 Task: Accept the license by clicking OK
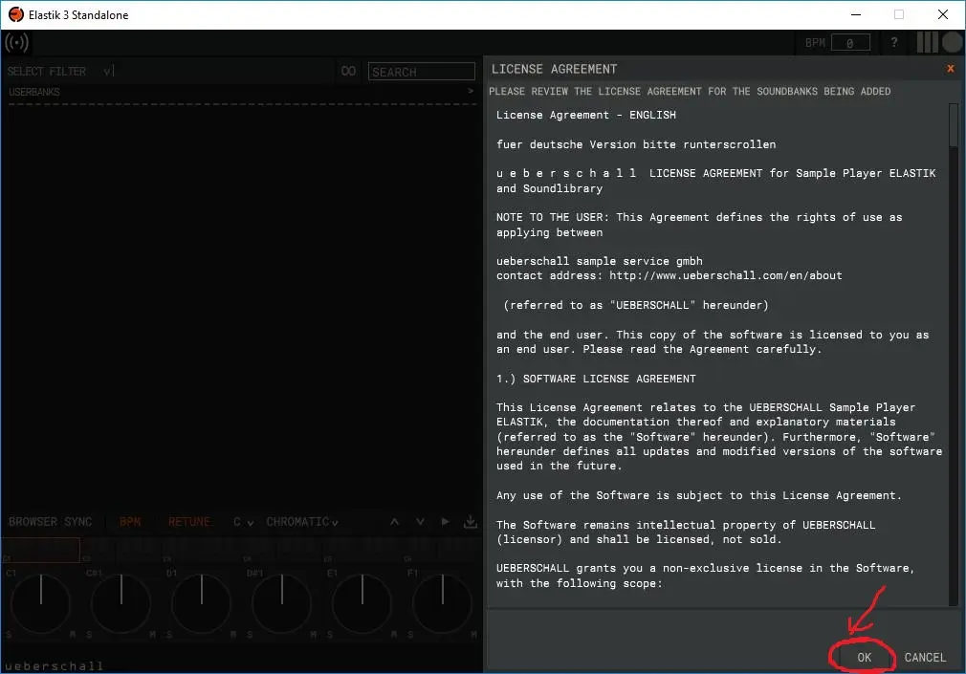[x=865, y=658]
